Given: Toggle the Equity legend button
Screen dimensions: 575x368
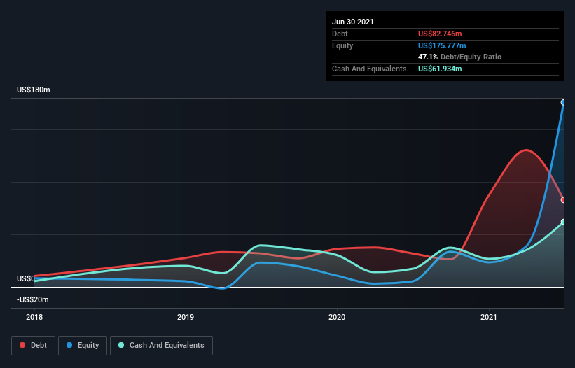Looking at the screenshot, I should coord(83,346).
